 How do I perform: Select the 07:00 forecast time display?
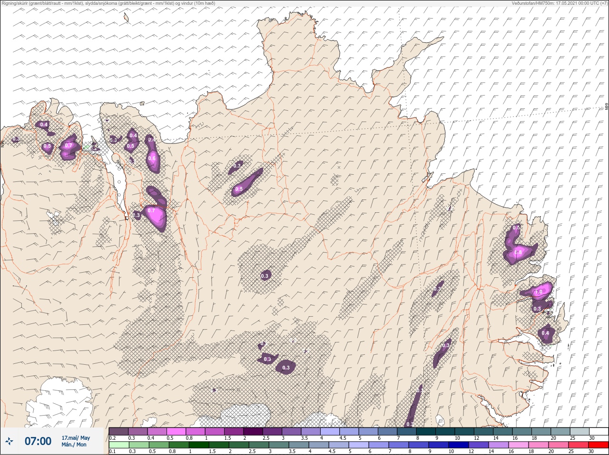[38, 441]
